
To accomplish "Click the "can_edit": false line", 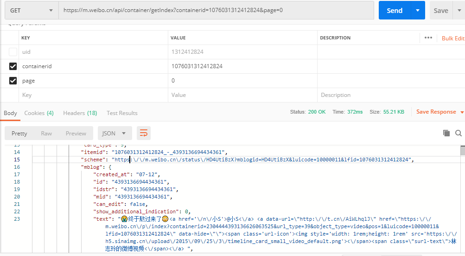I will point(121,204).
